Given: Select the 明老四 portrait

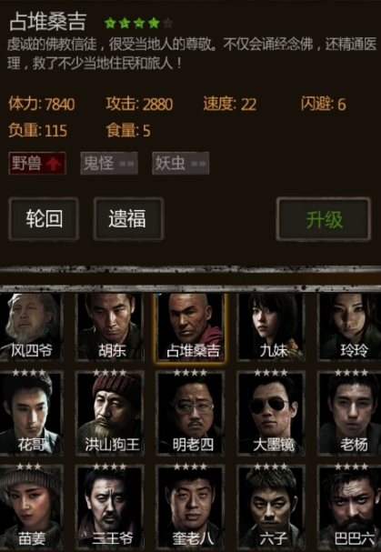Looking at the screenshot, I should pyautogui.click(x=191, y=413).
